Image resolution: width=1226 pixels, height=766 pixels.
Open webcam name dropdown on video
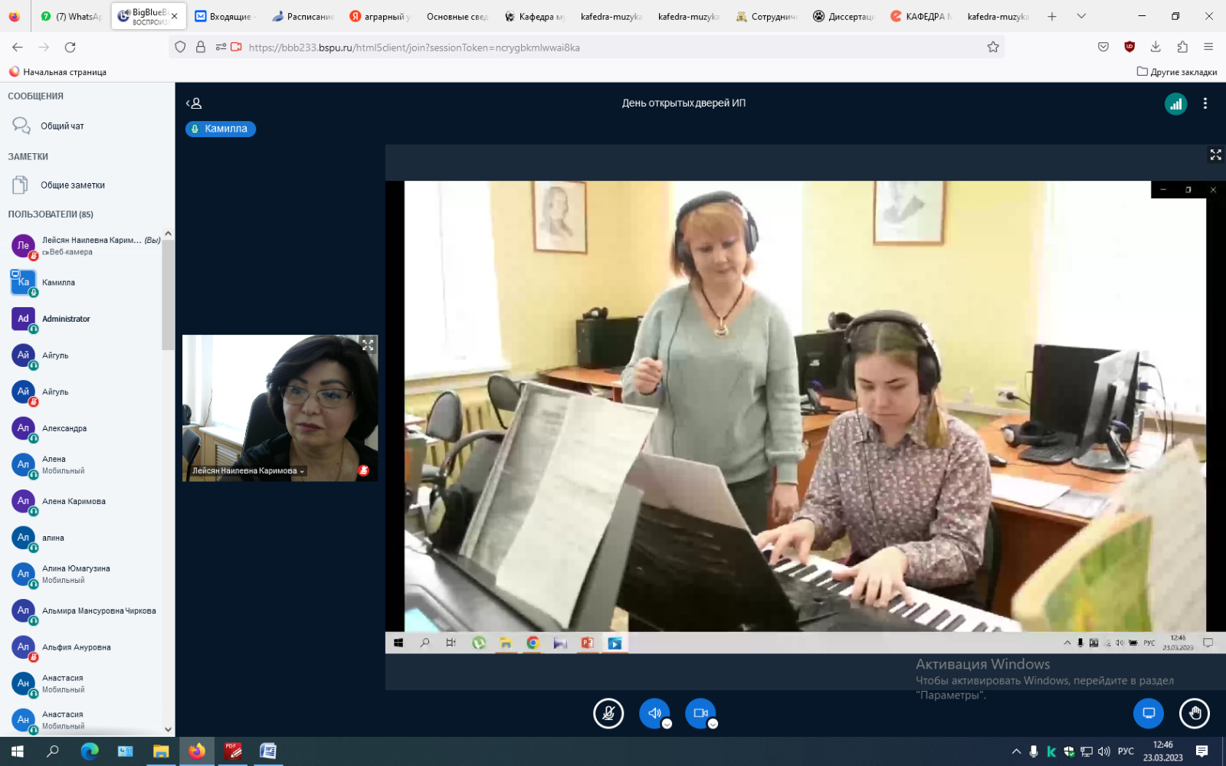[x=248, y=471]
